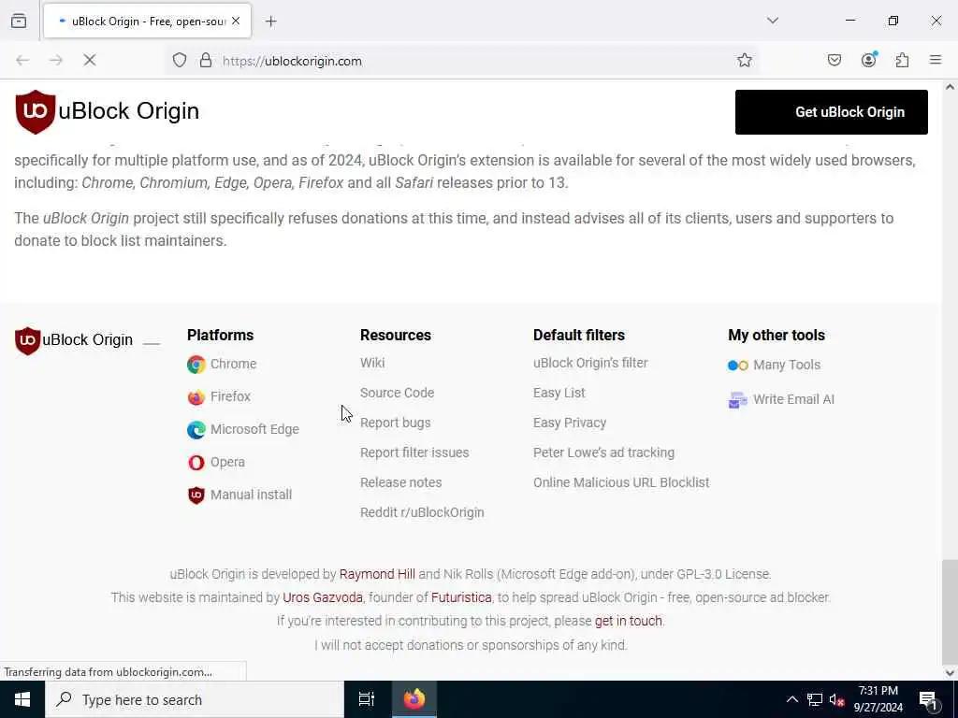
Task: Click the Firefox platform icon in footer
Action: pos(196,397)
